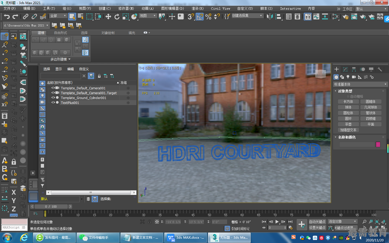Toggle visibility eye of Template_Default_Camera001.Target
This screenshot has width=389, height=243.
(x=53, y=93)
